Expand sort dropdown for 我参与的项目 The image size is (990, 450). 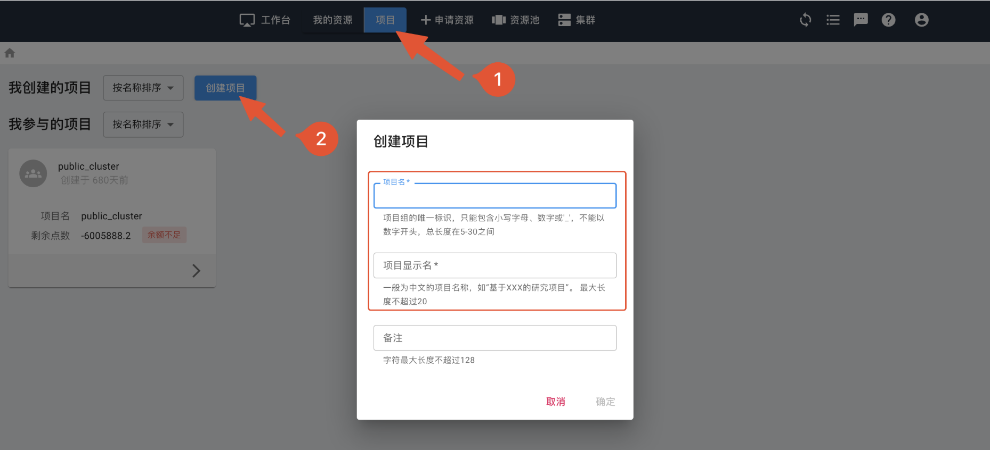[x=143, y=124]
